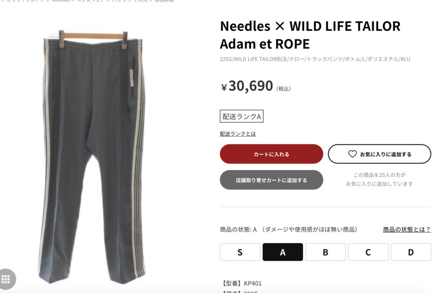
Task: Open the grid menu icon at bottom left
Action: [x=6, y=279]
